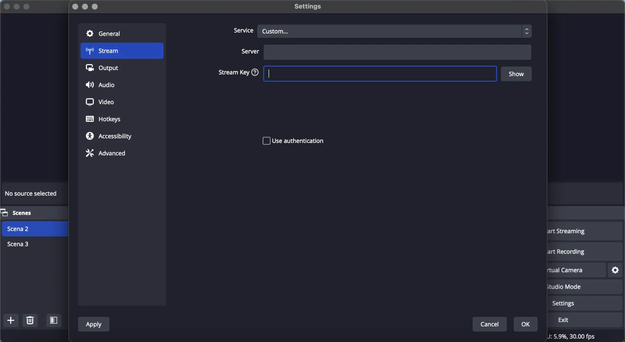
Task: Open Output settings via camera icon
Action: (x=90, y=68)
